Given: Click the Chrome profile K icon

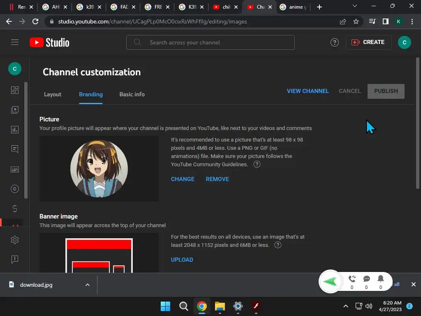Looking at the screenshot, I should [x=399, y=21].
